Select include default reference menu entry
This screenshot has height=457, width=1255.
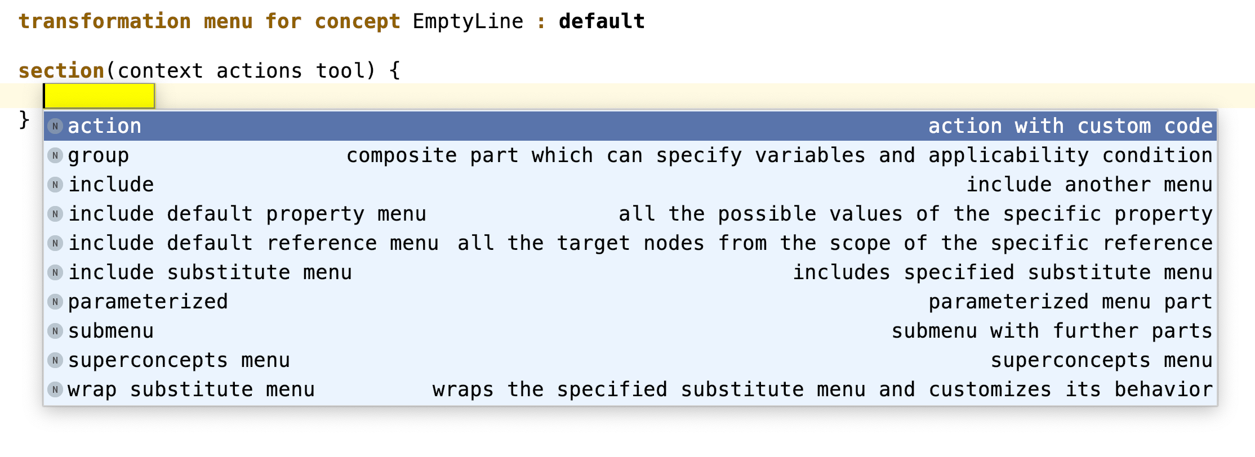253,243
